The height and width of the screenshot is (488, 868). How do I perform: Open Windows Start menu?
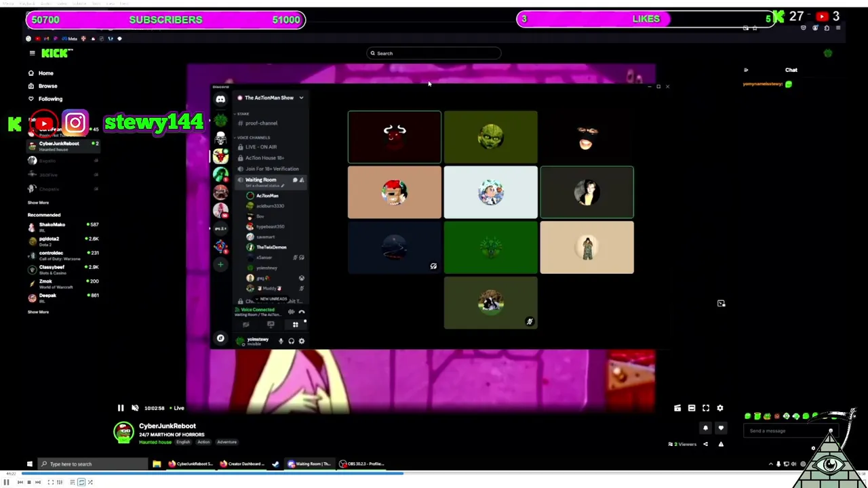[29, 464]
